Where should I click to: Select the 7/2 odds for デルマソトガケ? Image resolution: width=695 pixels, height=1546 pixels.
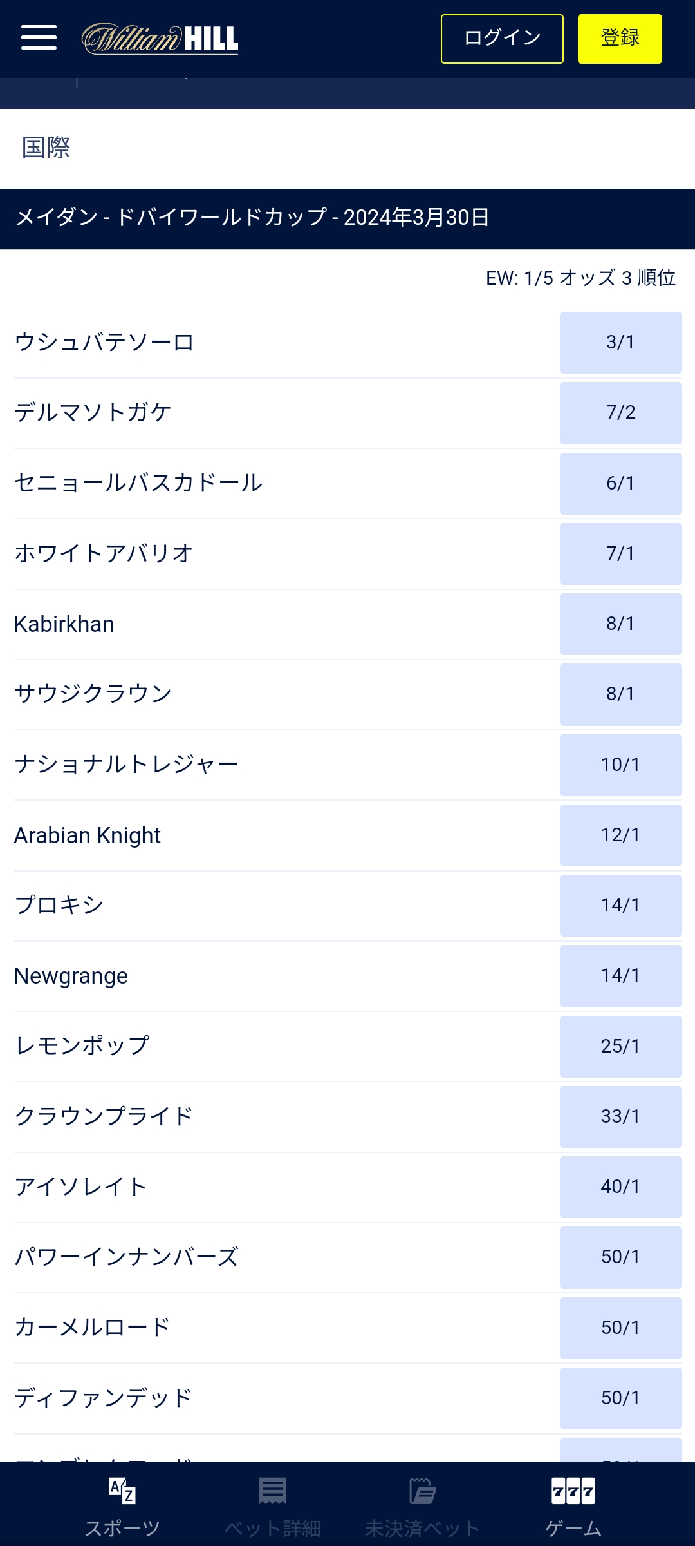(620, 412)
